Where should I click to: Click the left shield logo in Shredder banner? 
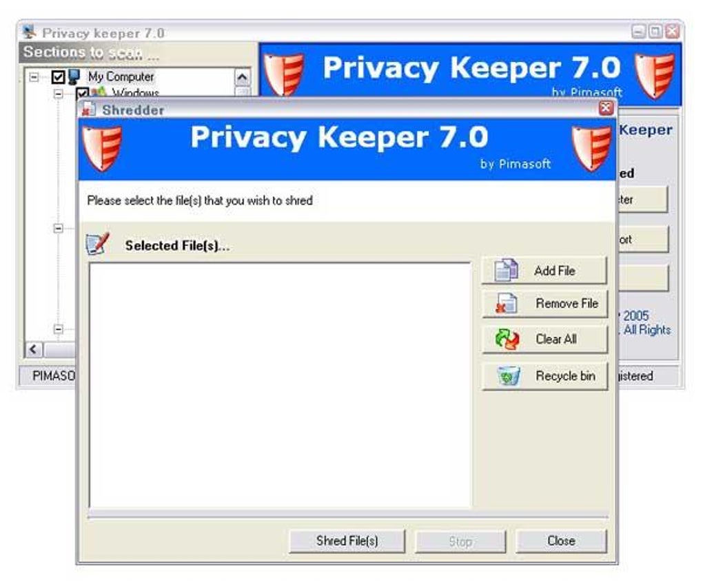102,149
